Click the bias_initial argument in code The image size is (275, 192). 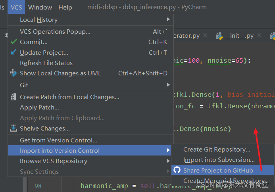251,94
